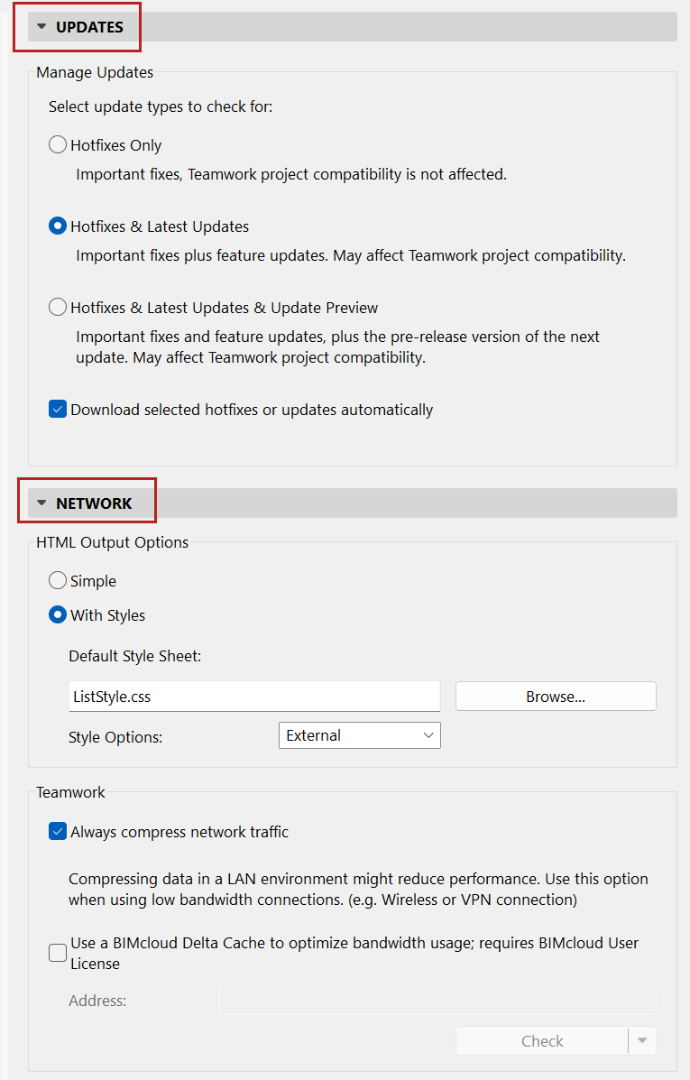Select Hotfixes & Latest Updates & Update Preview
This screenshot has height=1080, width=690.
coord(58,308)
